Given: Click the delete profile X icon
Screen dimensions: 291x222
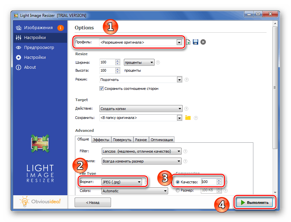Looking at the screenshot, I should [x=203, y=42].
